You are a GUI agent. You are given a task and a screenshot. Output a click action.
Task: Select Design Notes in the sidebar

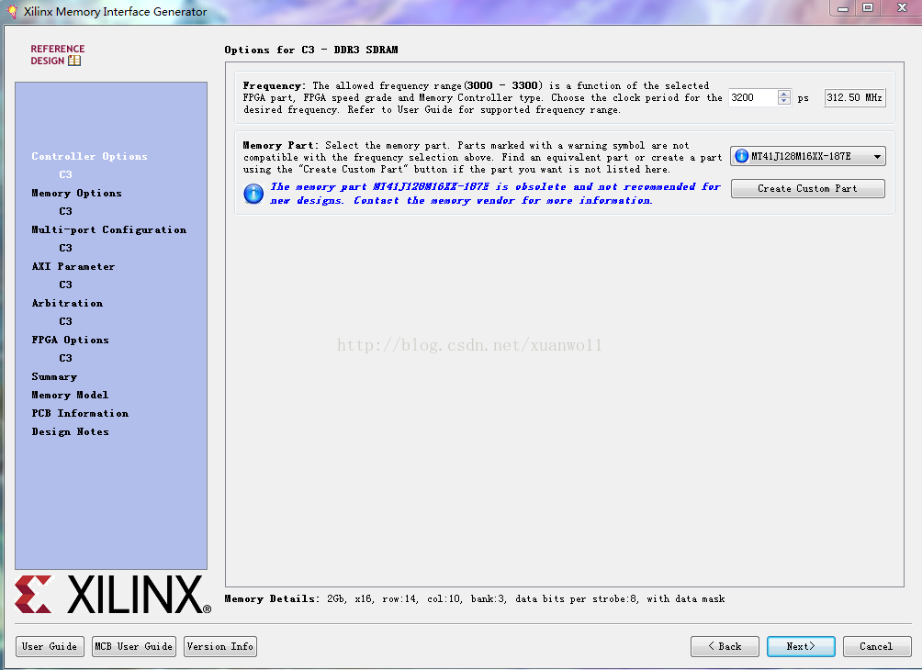pyautogui.click(x=70, y=431)
